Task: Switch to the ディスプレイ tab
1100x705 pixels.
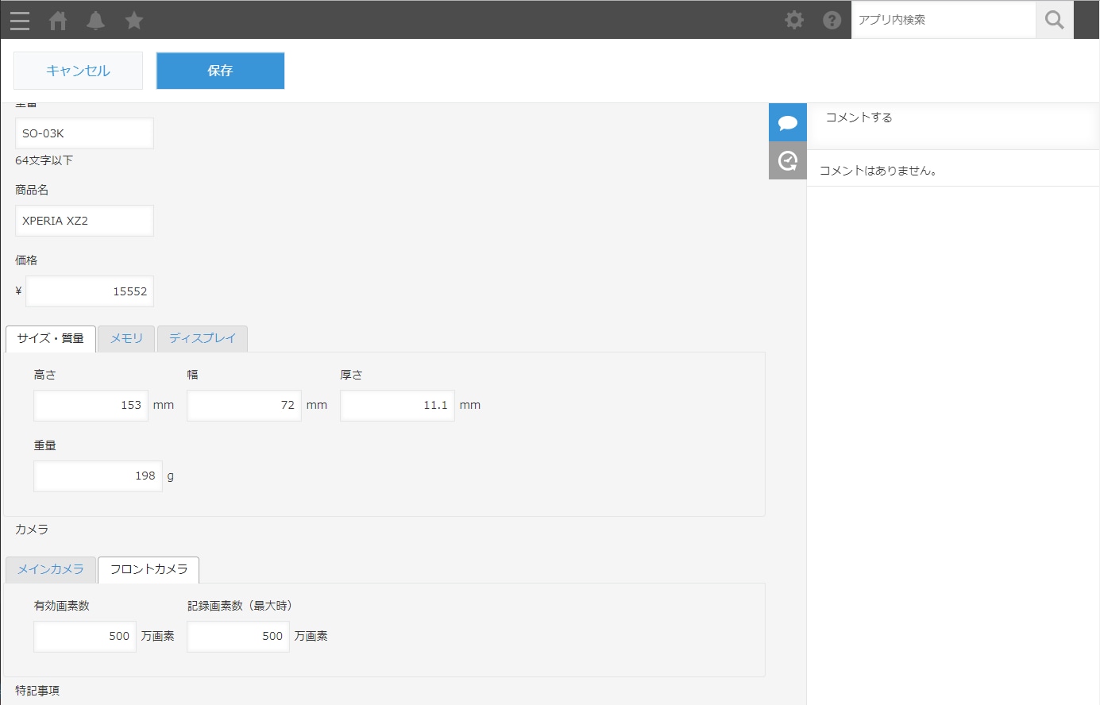Action: 203,339
